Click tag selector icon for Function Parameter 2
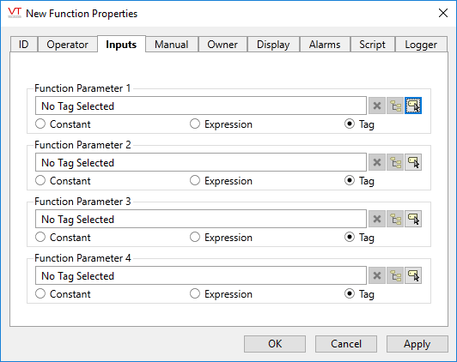This screenshot has height=362, width=457. coord(412,162)
